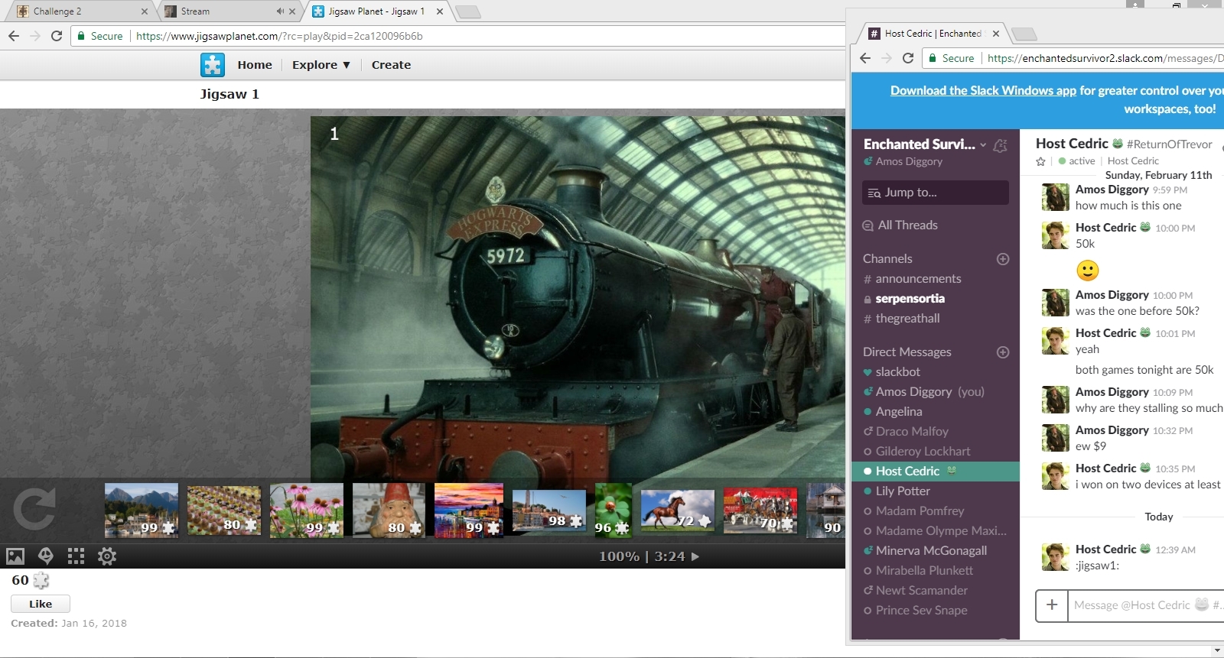Select the red wagon horses puzzle thumbnail
This screenshot has width=1224, height=658.
(760, 511)
